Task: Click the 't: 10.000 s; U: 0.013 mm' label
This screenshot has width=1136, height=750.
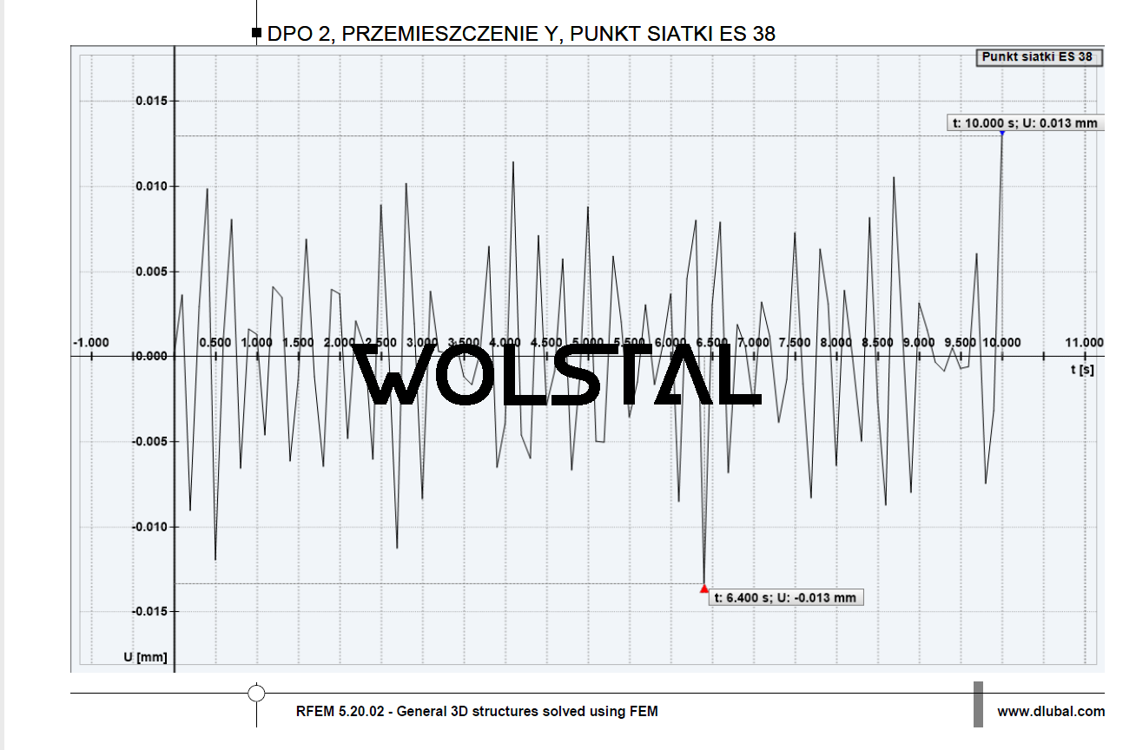Action: 1025,123
